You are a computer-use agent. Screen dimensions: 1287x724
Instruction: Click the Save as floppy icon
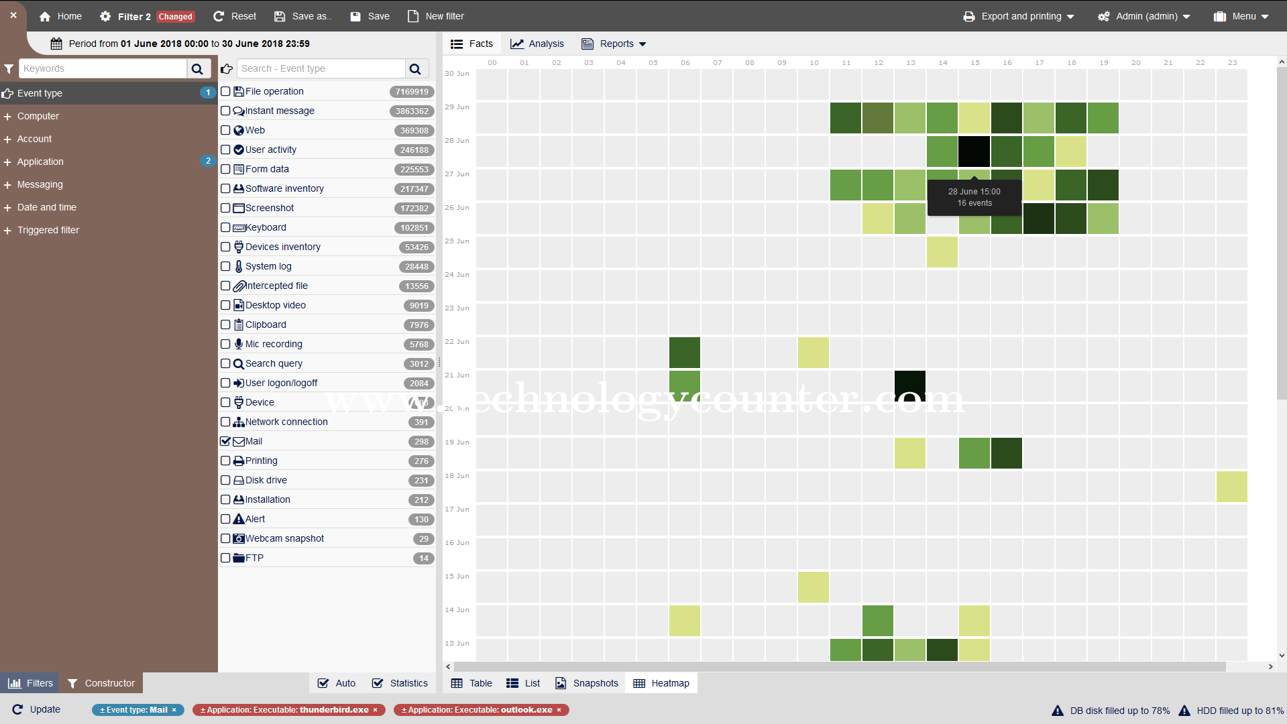(280, 16)
